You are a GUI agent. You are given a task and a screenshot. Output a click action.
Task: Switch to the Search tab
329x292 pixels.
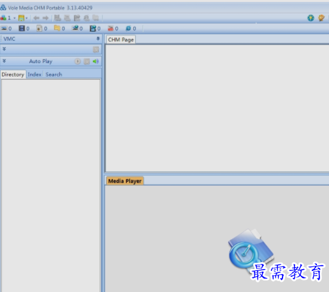pos(54,75)
